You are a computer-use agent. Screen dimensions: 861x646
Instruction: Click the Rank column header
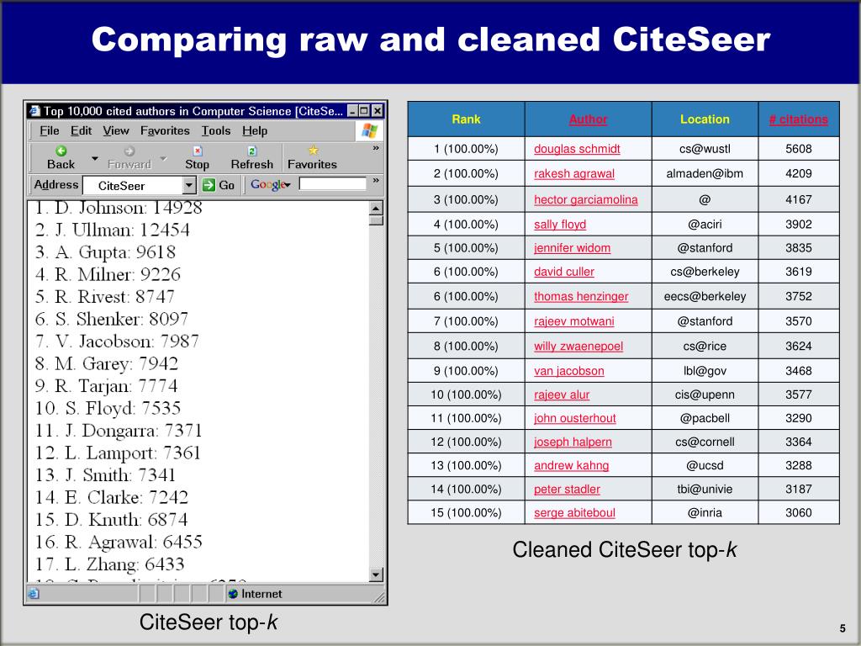coord(466,119)
